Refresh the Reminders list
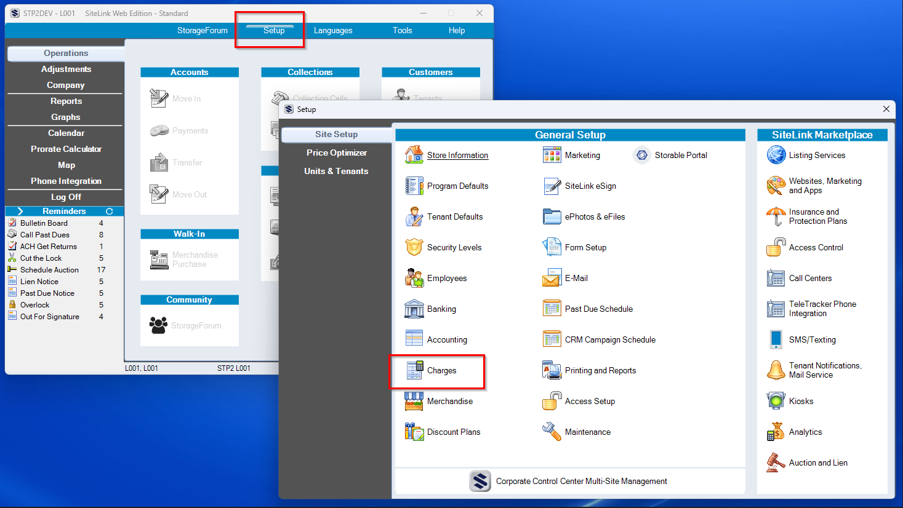The image size is (903, 508). [x=109, y=211]
